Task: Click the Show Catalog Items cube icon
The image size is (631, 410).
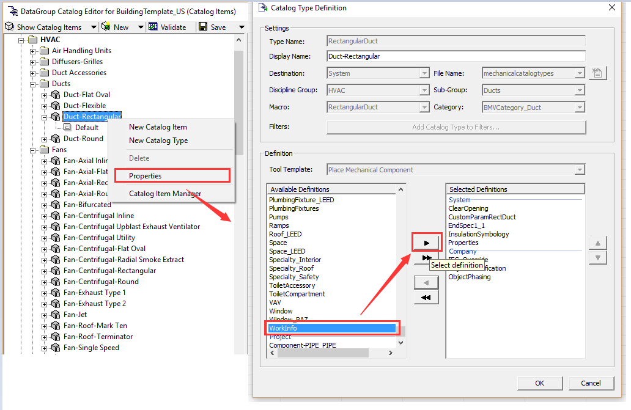Action: (x=9, y=26)
